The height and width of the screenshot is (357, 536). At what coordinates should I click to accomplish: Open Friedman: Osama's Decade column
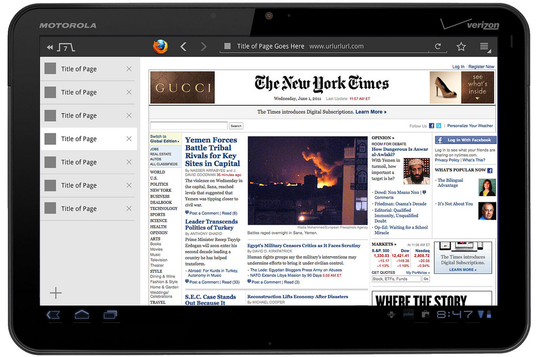coord(400,204)
